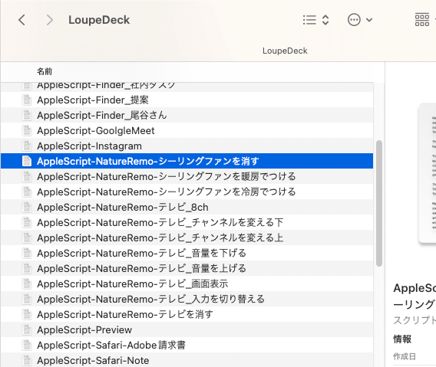Viewport: 436px width, 367px height.
Task: Select AppleScript-NatureRemo-テレビ_8ch
Action: tap(187, 207)
